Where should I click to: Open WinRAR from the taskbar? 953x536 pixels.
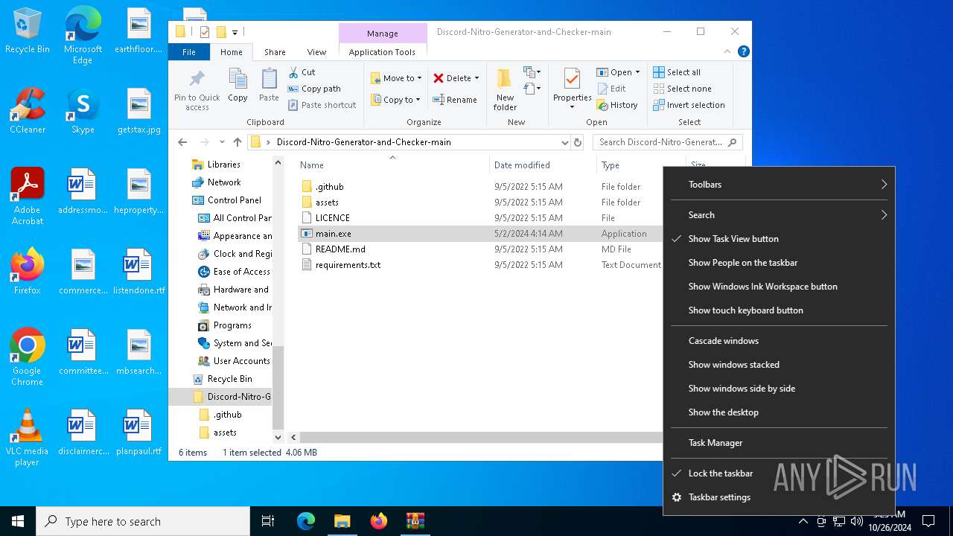[415, 521]
